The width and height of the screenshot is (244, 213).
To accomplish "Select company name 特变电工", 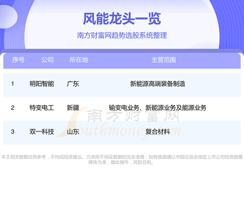I will click(x=42, y=108).
